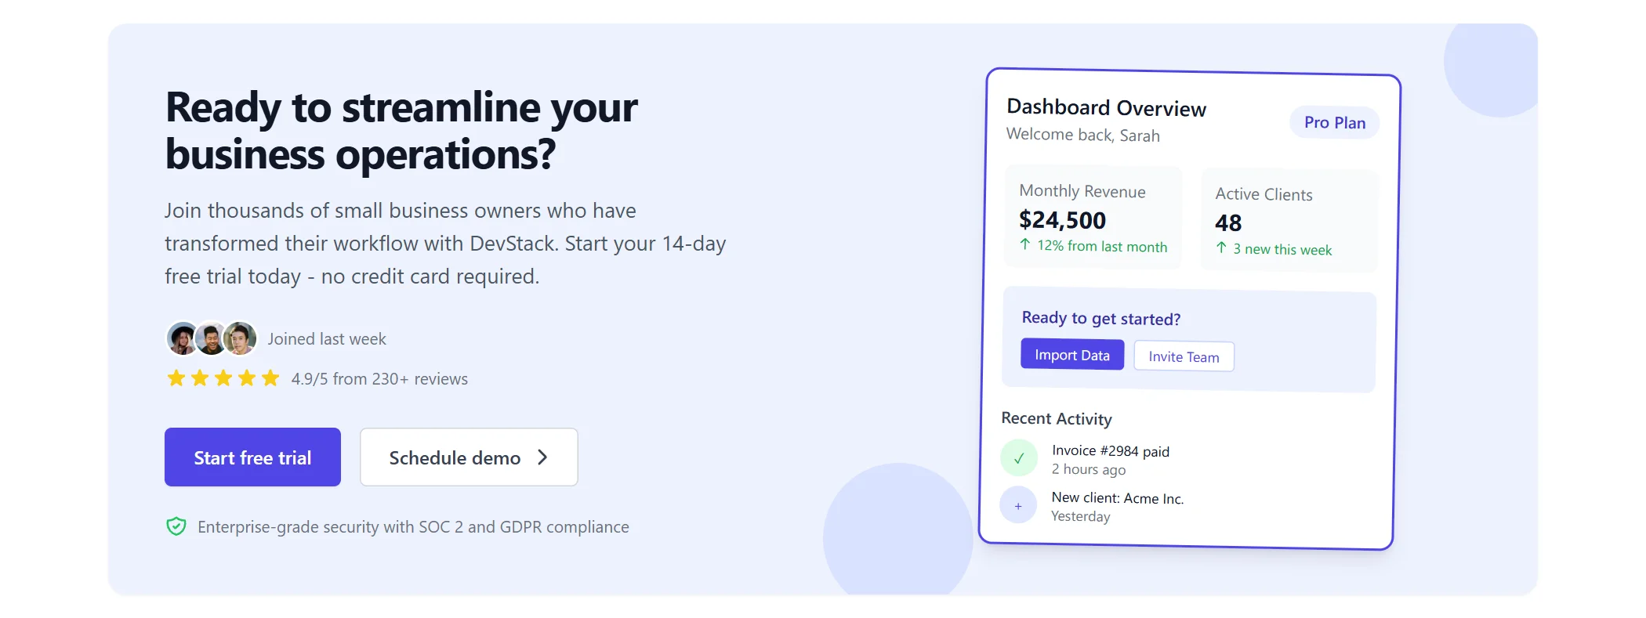
Task: Click the up arrow beside 12% revenue
Action: click(x=1025, y=244)
